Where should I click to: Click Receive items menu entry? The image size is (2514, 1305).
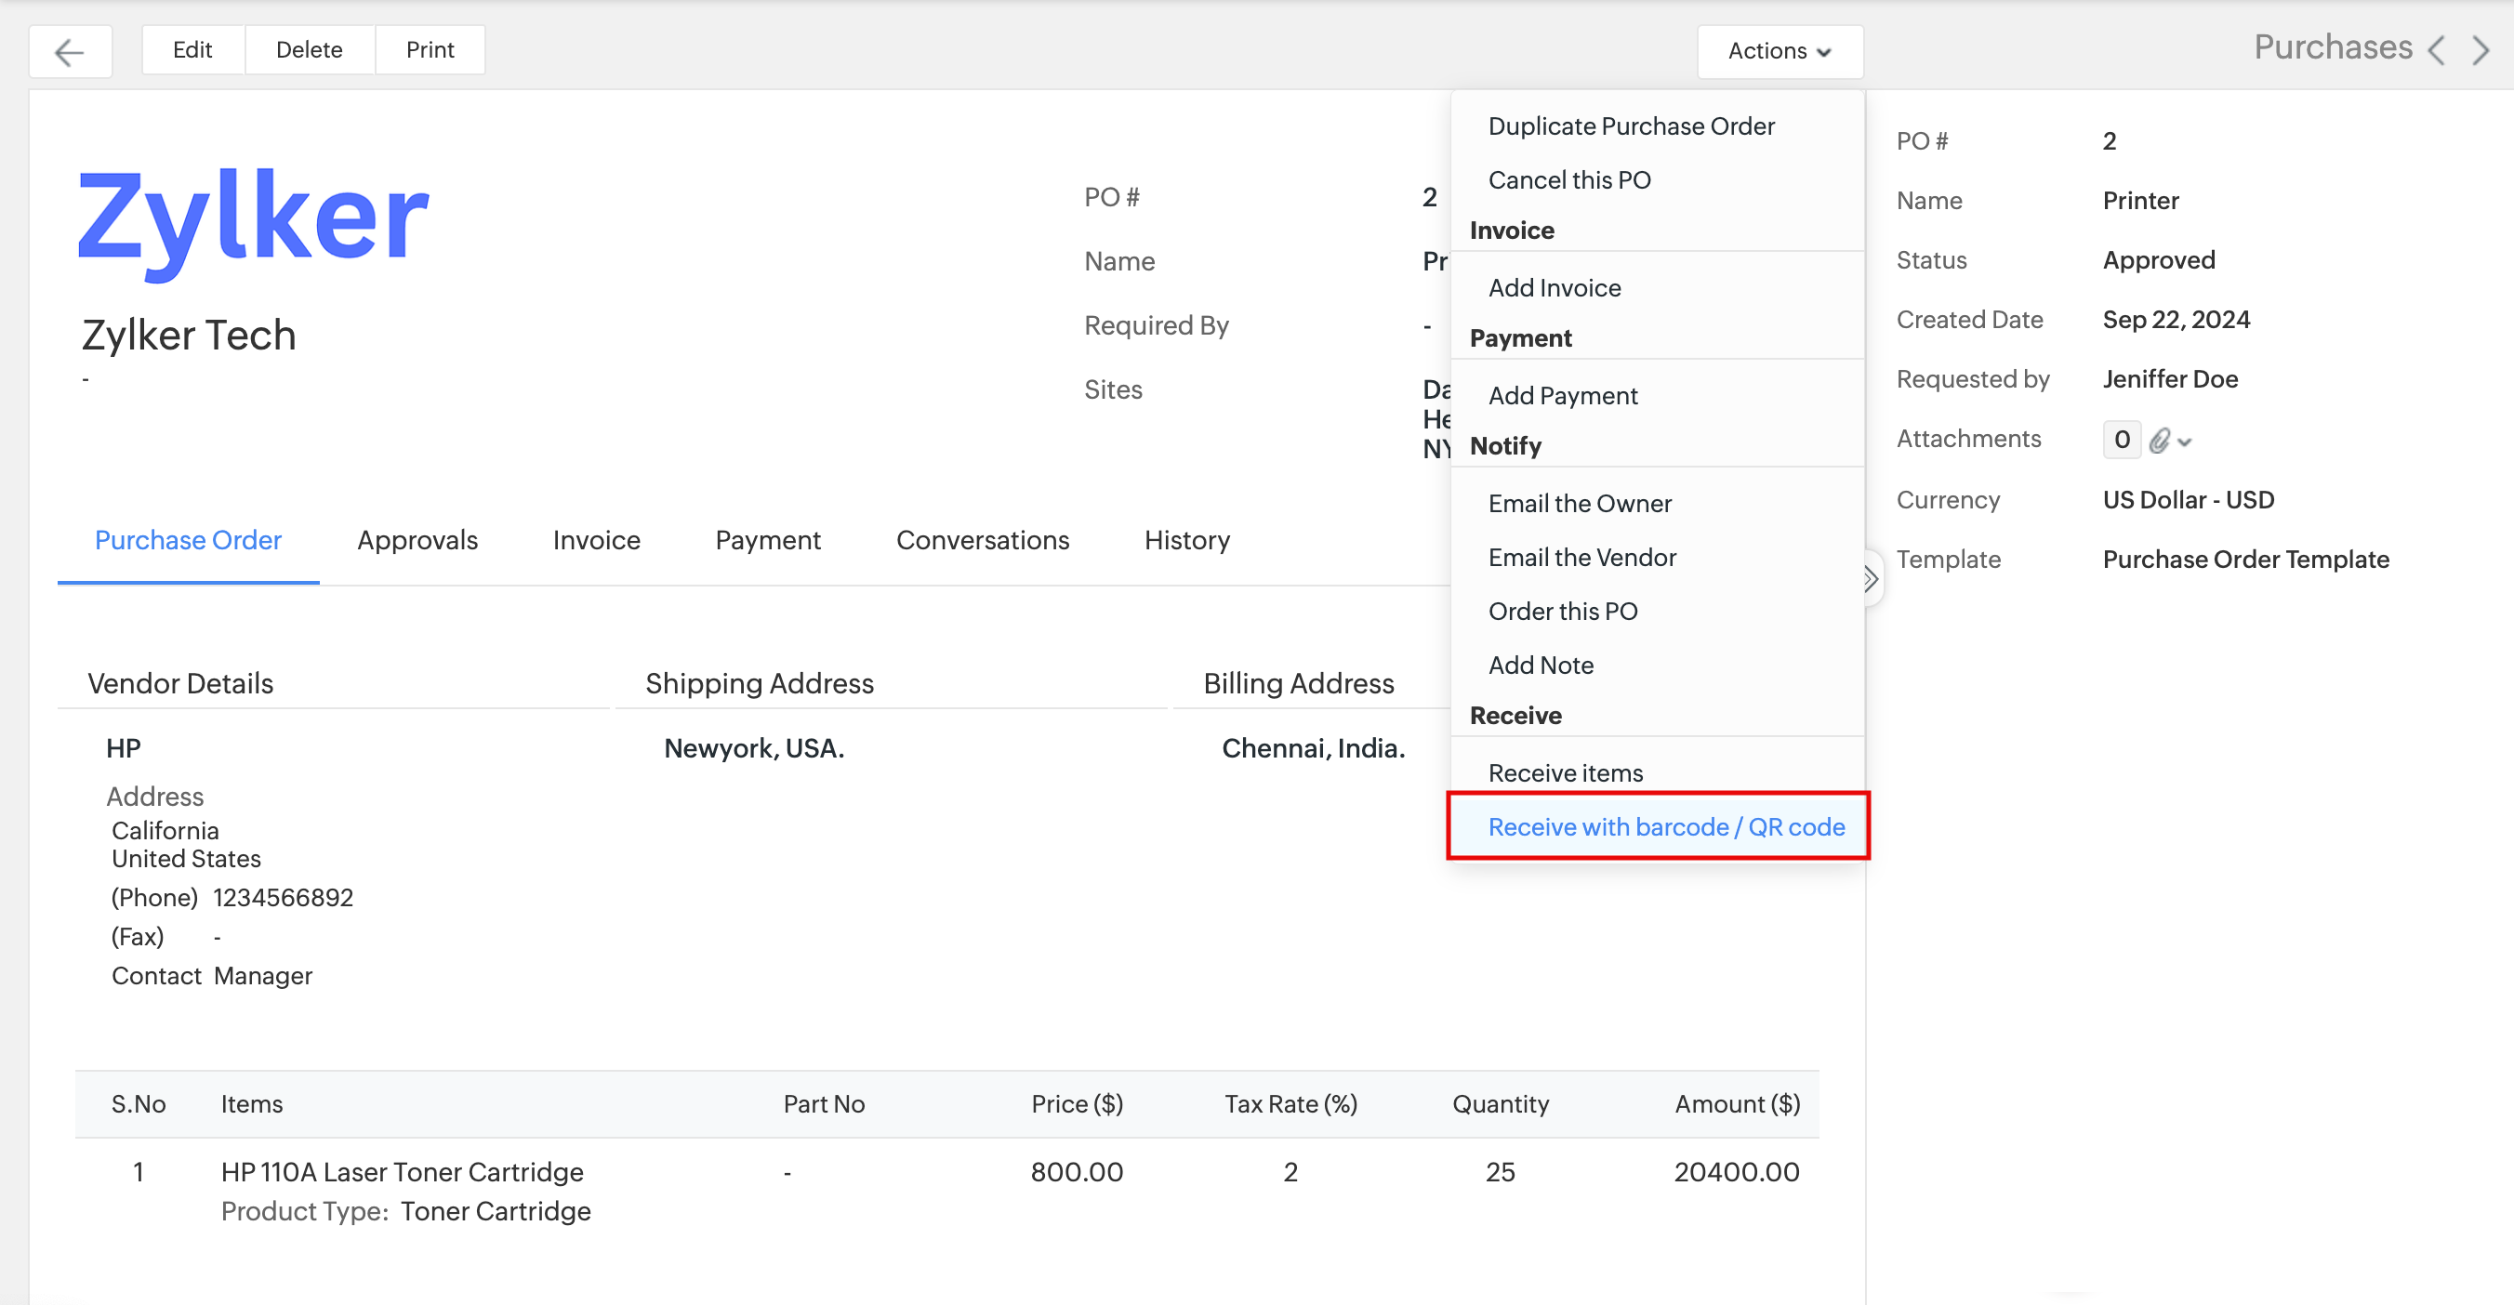tap(1565, 772)
